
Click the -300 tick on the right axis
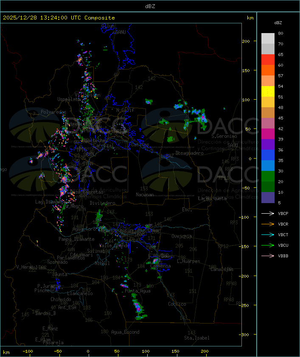click(244, 335)
